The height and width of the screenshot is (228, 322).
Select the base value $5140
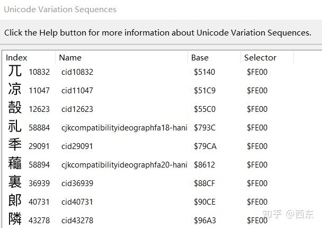tap(204, 72)
